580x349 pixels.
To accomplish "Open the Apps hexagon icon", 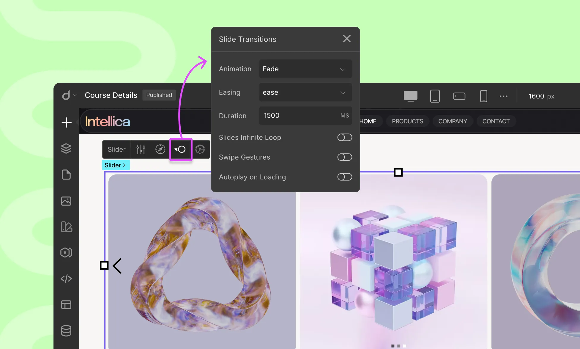I will [x=66, y=253].
